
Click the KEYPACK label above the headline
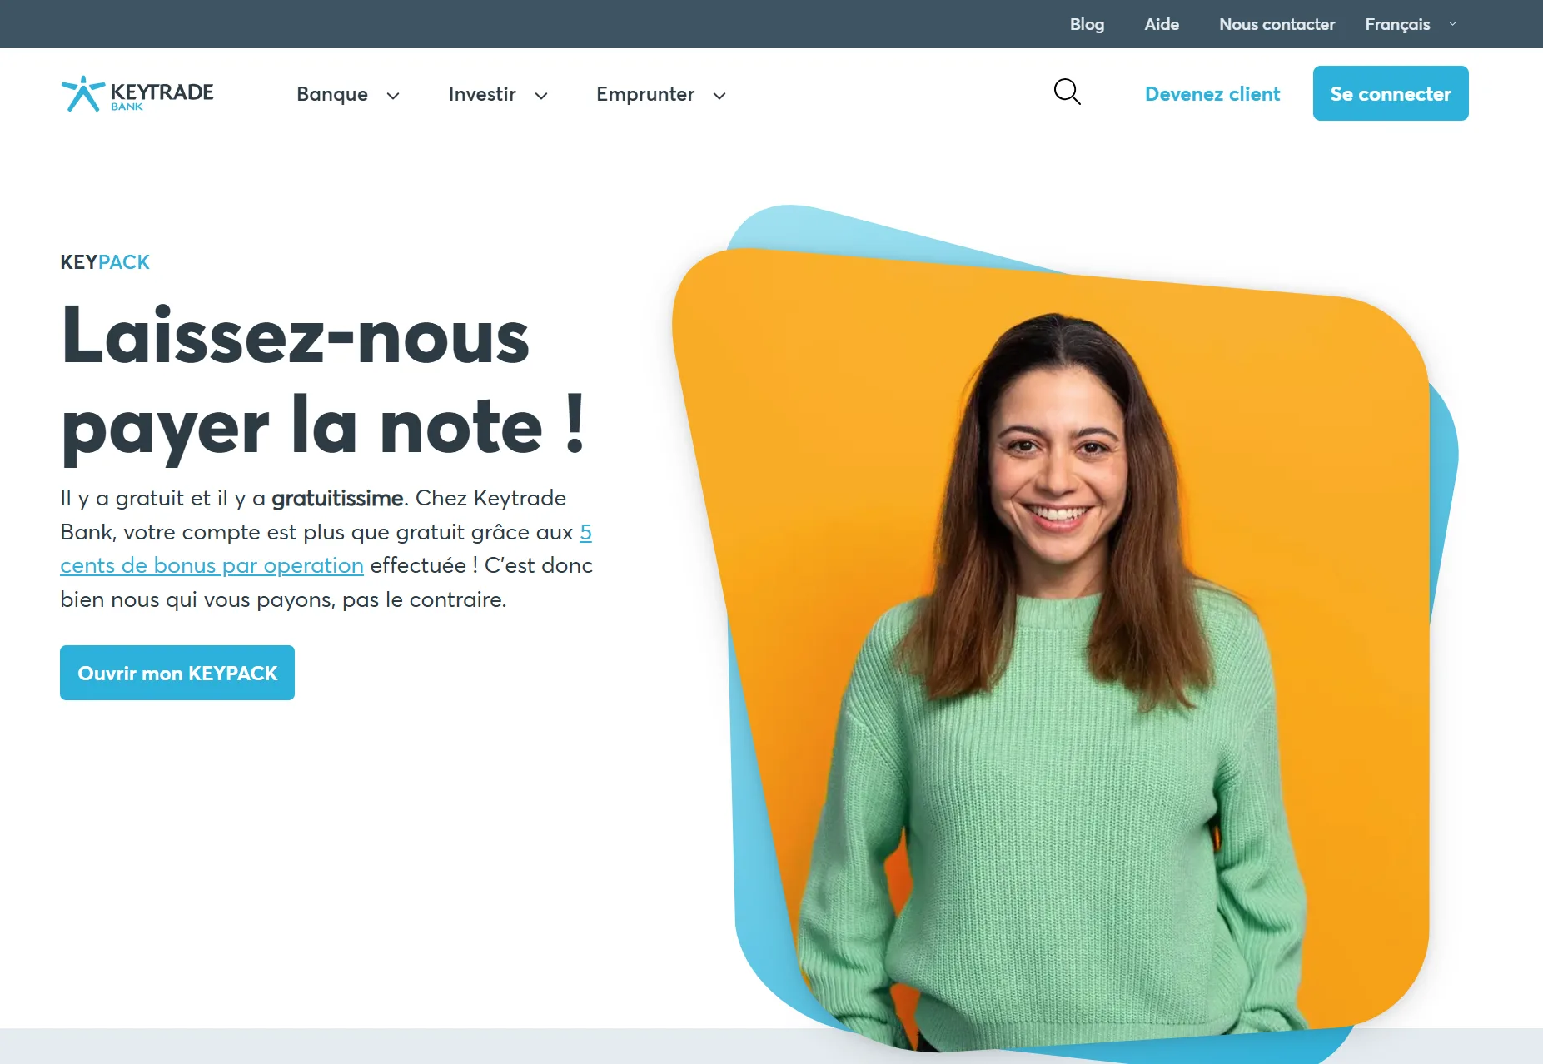coord(105,262)
